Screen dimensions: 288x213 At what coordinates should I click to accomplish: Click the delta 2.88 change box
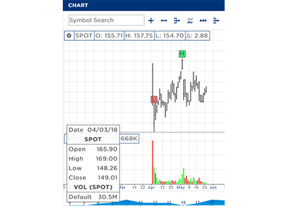198,36
